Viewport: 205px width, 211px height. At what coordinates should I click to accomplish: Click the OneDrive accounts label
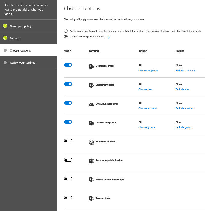106,104
